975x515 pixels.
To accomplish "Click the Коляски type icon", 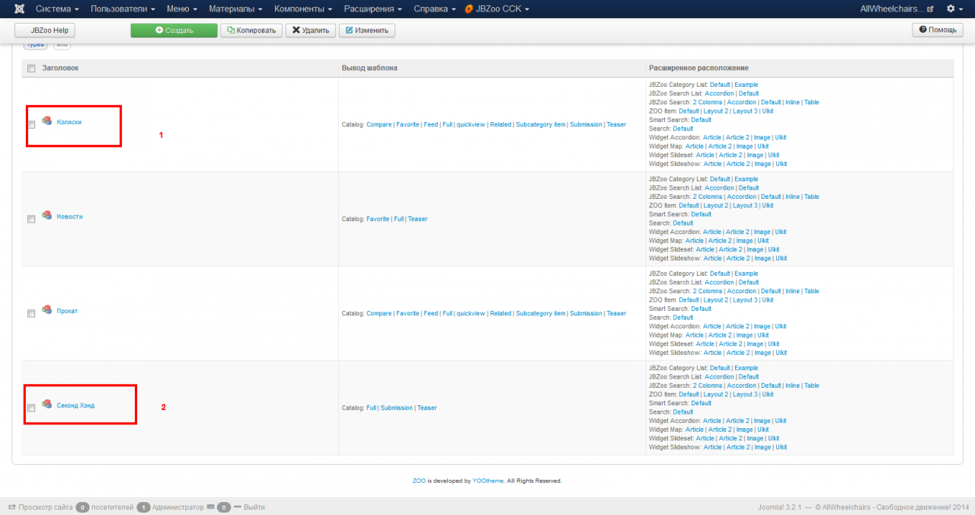I will [x=47, y=121].
